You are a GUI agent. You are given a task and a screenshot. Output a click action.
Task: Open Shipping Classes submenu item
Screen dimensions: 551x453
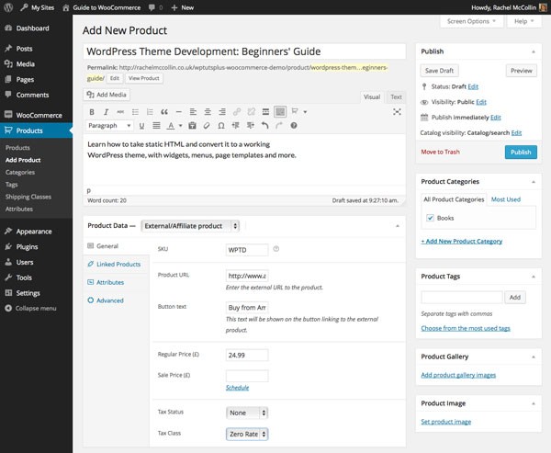click(x=28, y=197)
